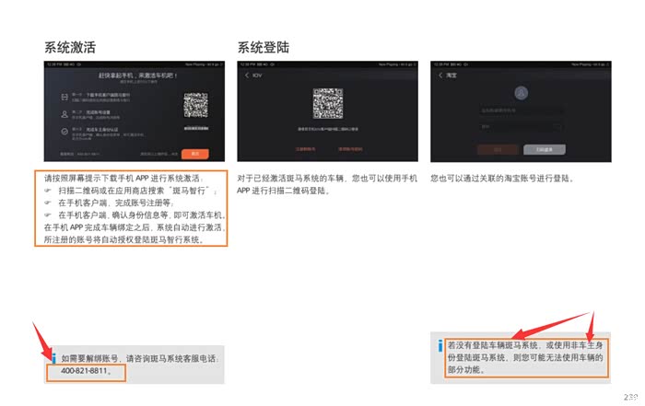
Task: Click the IOV title on the middle screen
Action: click(257, 75)
